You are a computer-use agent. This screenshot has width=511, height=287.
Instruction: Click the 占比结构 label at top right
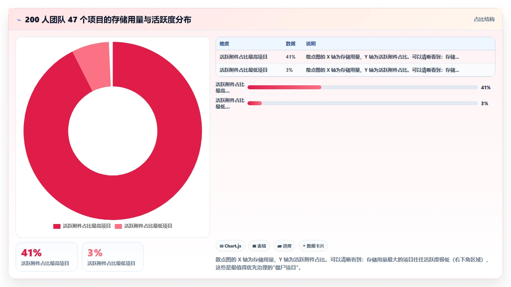point(484,20)
